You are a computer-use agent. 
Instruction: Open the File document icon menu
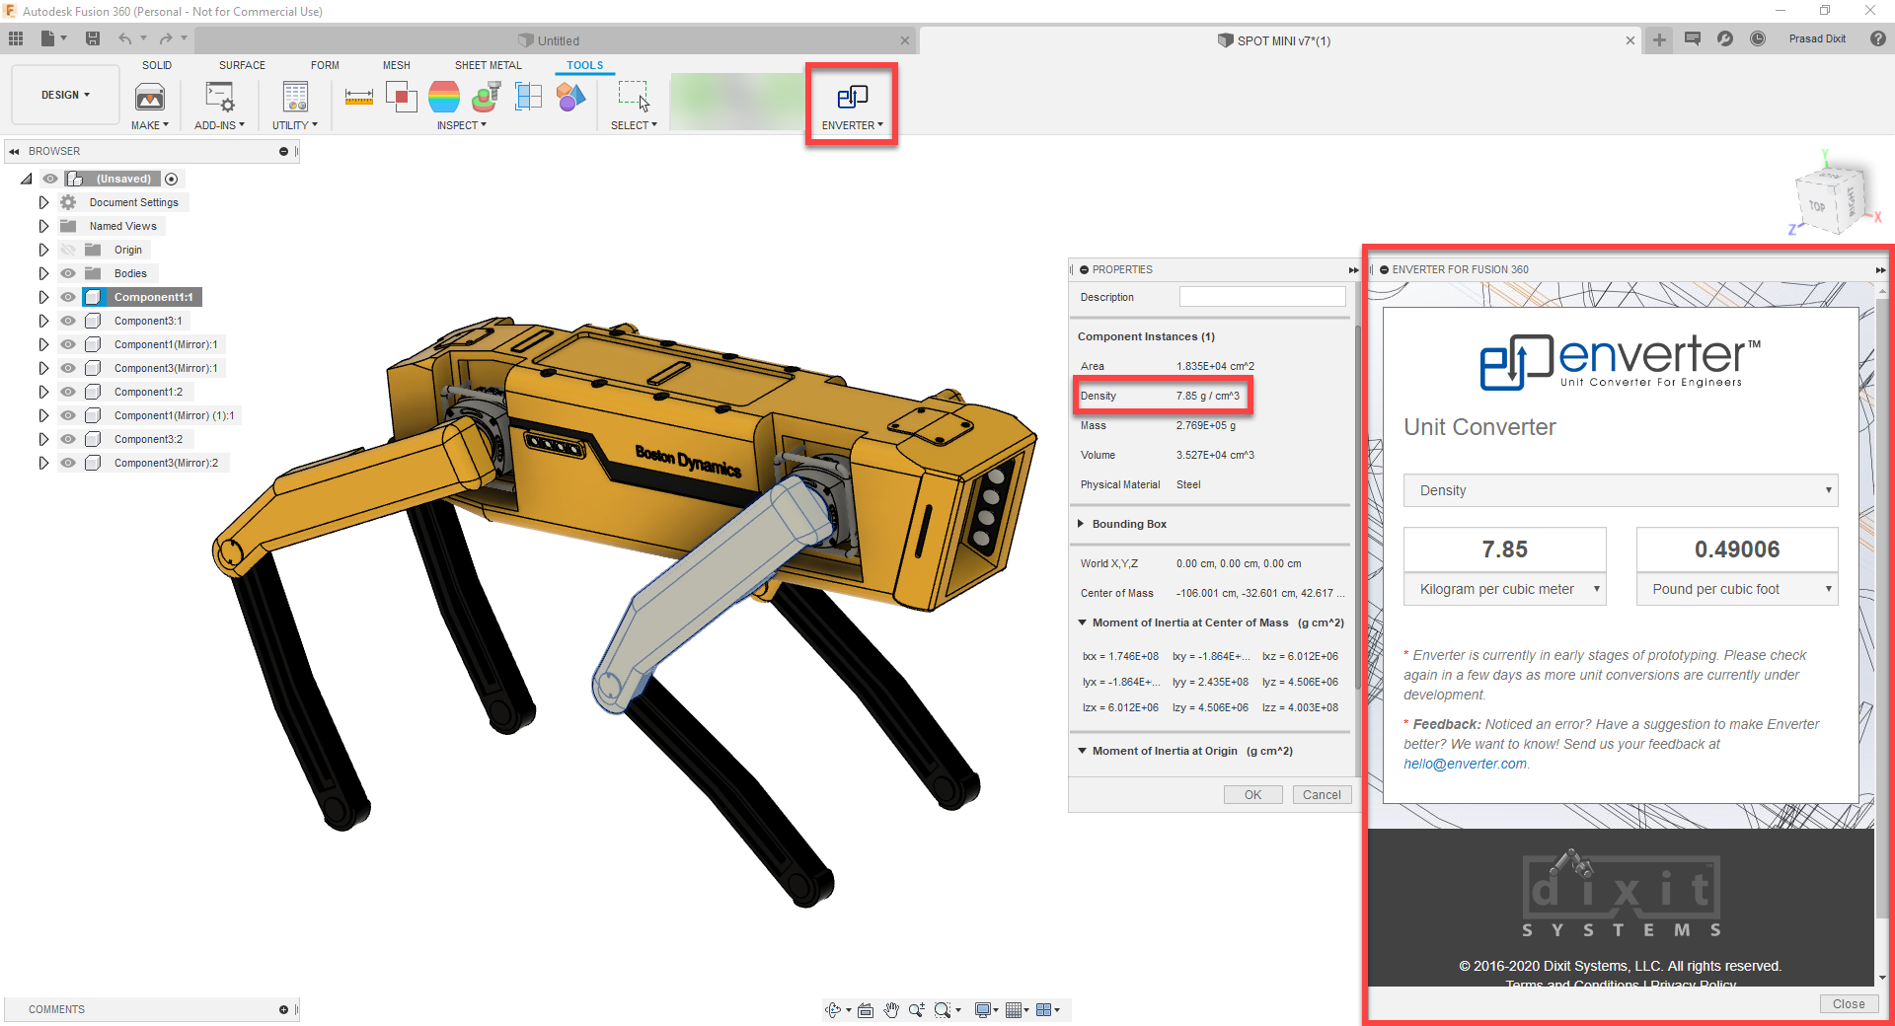pyautogui.click(x=52, y=38)
